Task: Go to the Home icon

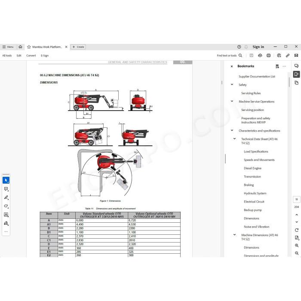Action: pyautogui.click(x=20, y=47)
